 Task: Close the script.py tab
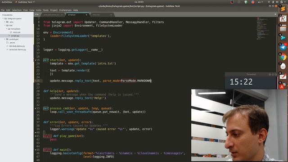pyautogui.click(x=86, y=15)
